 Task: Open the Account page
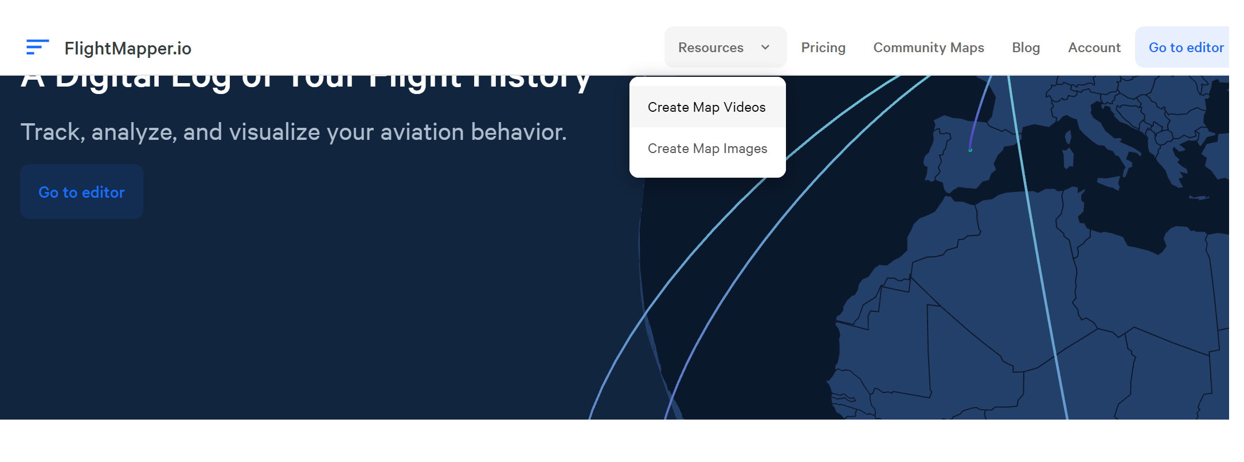pyautogui.click(x=1094, y=48)
